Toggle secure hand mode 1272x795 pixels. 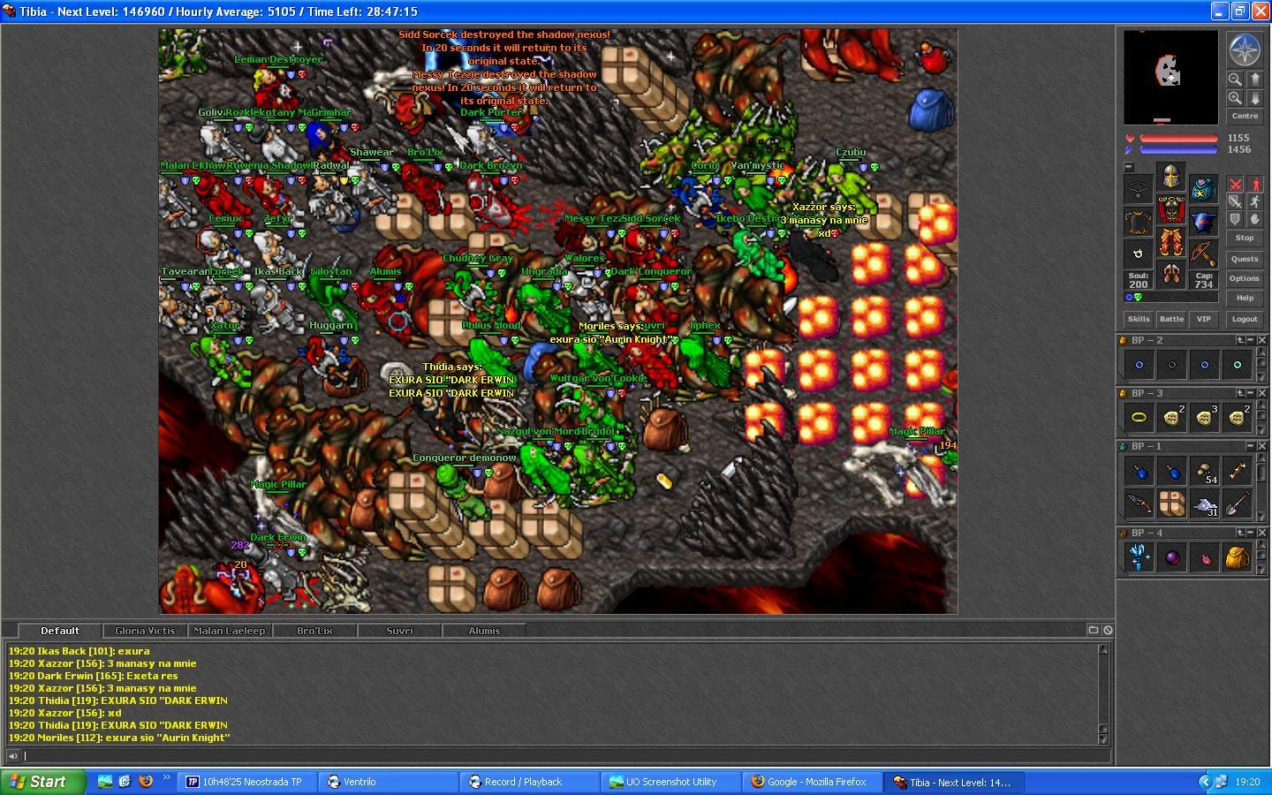click(x=1254, y=219)
